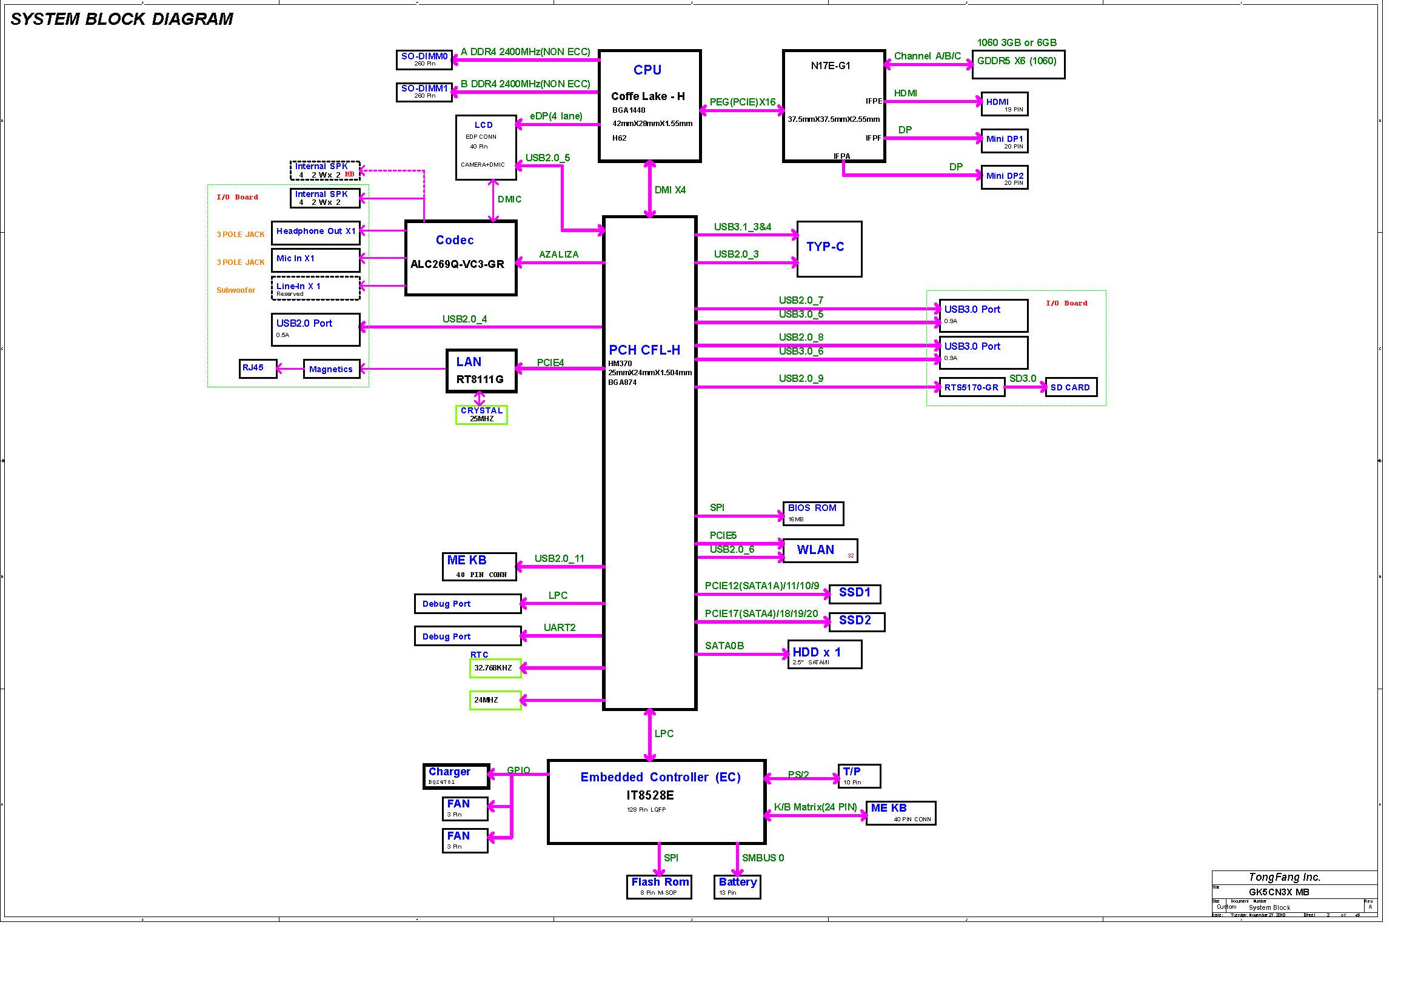Click the Charger BQ24781 box
The width and height of the screenshot is (1418, 1002).
tap(456, 776)
